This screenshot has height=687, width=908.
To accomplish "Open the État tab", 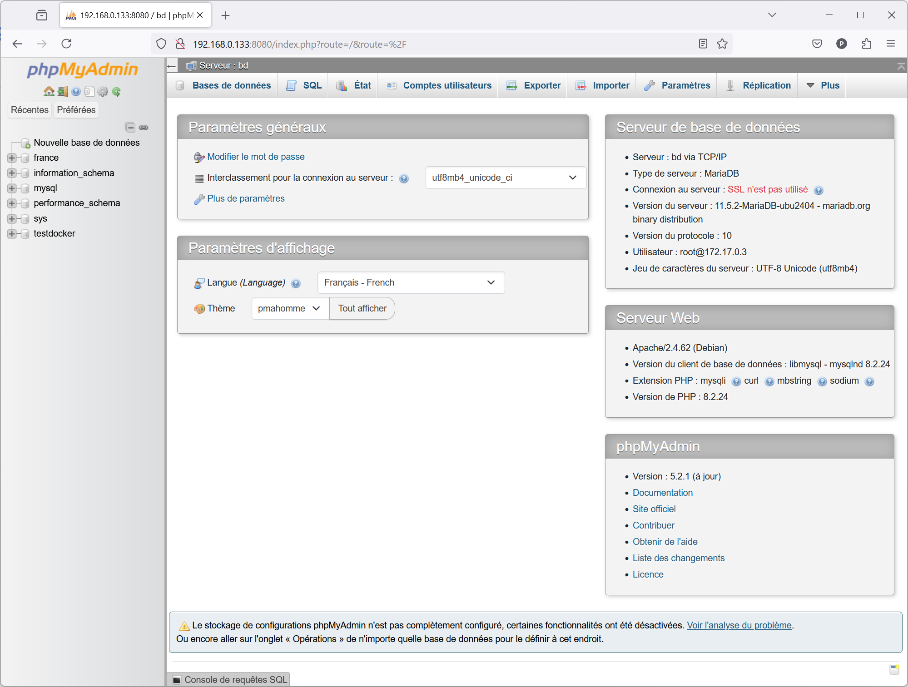I will coord(353,85).
